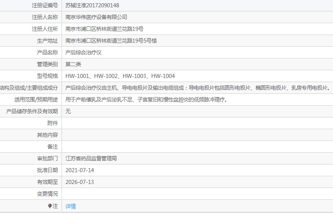Click the composition description starting 产后综合治疗仪由主机
Viewport: 333px width, 214px height.
coord(198,88)
